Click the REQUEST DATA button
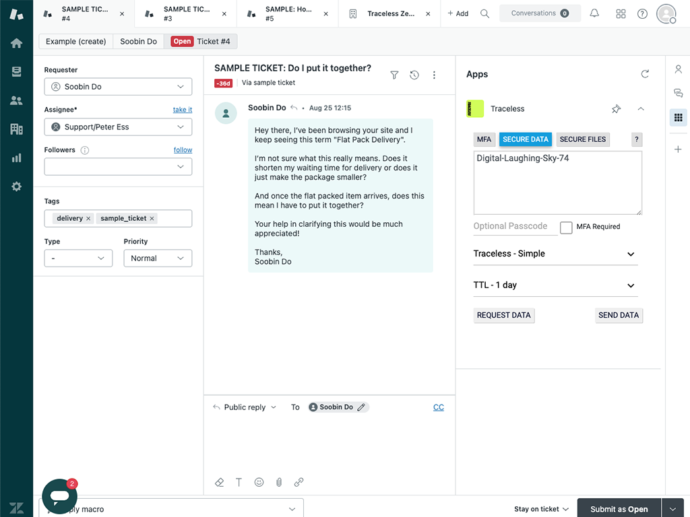 pyautogui.click(x=503, y=315)
